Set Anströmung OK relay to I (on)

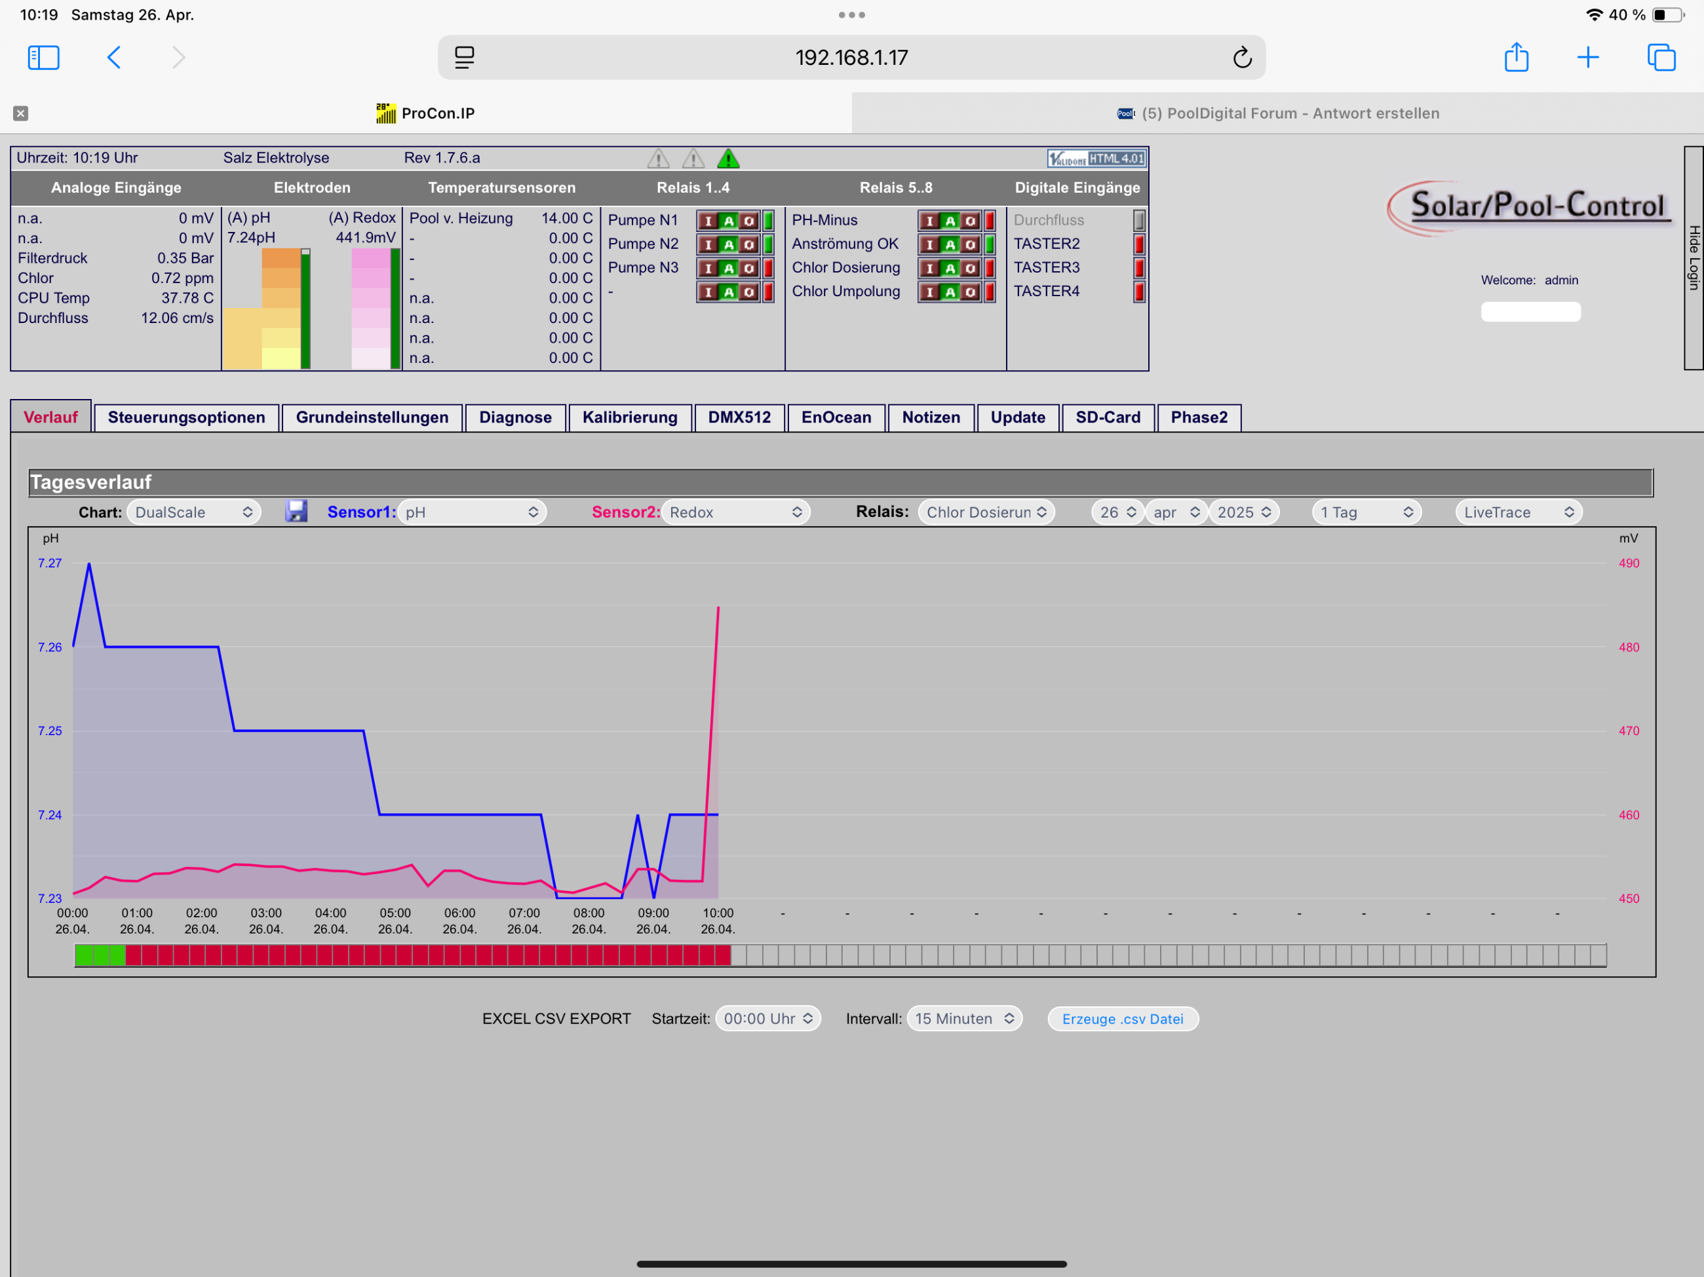[x=930, y=245]
